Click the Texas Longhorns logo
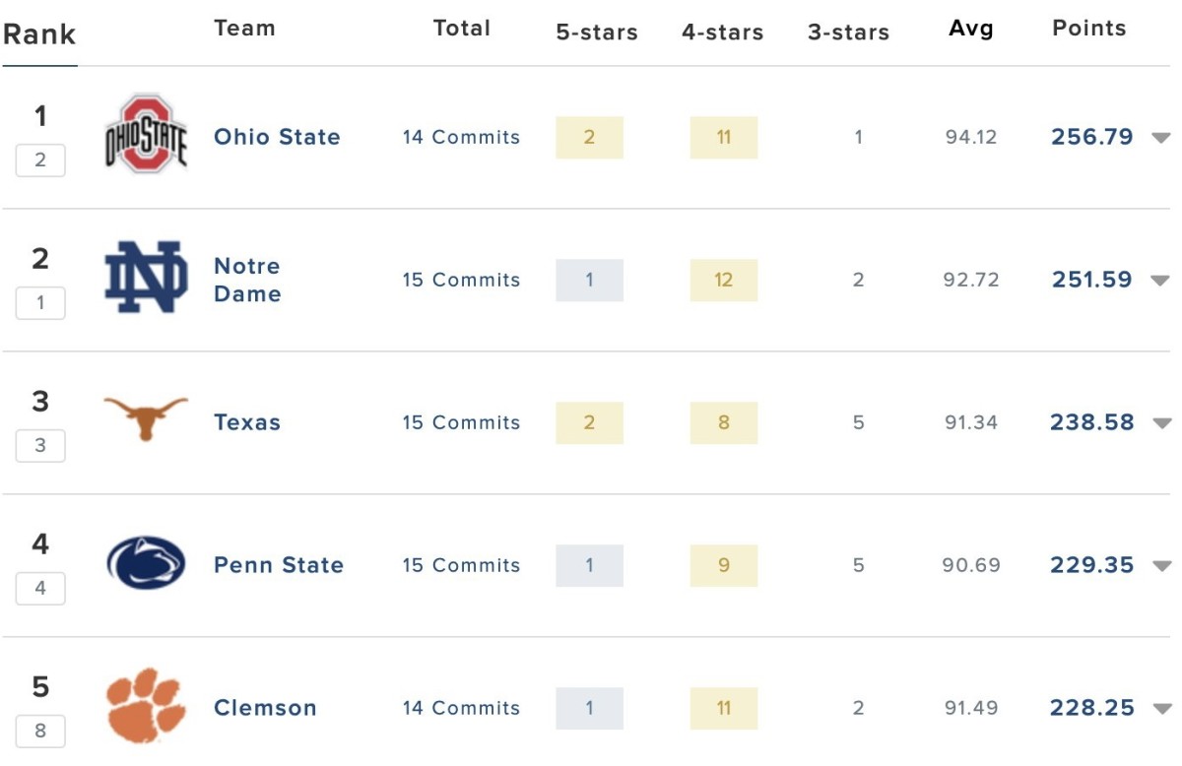Viewport: 1182px width, 766px height. 146,418
